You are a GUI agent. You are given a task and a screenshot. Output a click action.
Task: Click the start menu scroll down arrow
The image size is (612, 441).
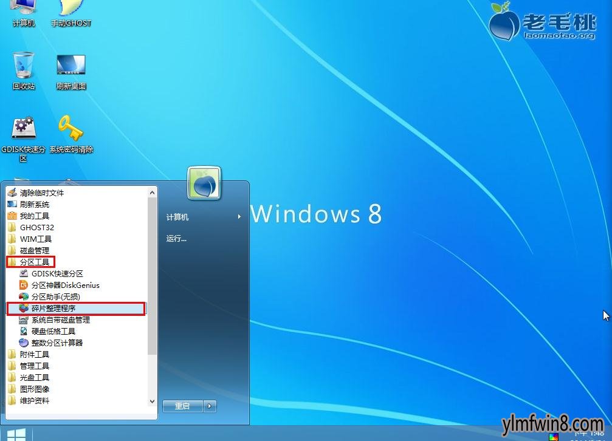click(x=152, y=401)
